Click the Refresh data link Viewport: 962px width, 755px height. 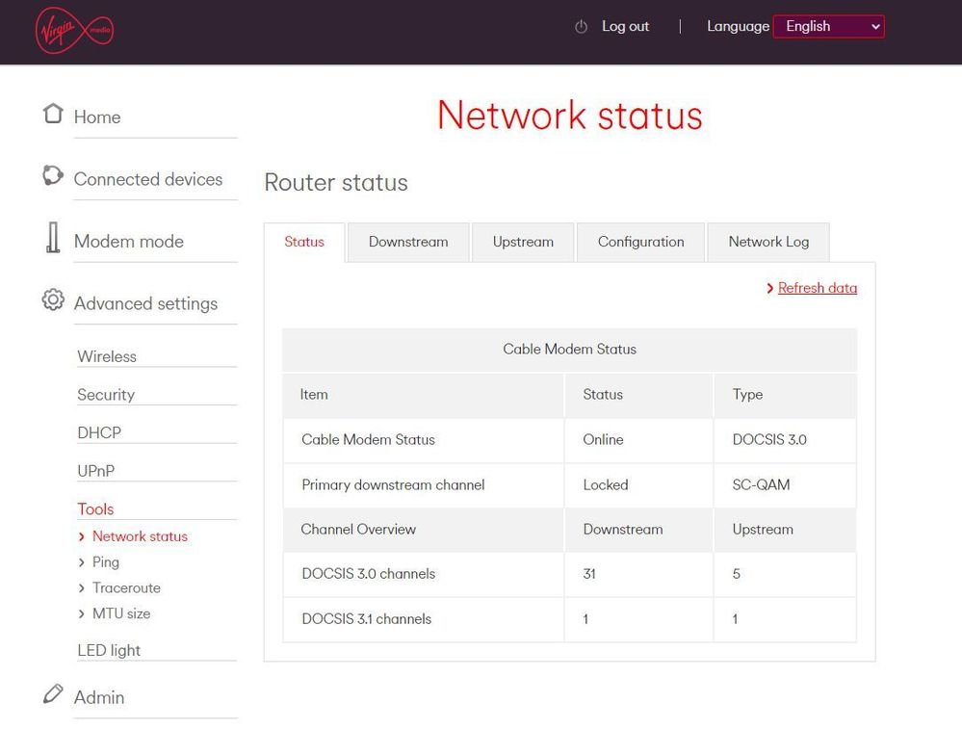[818, 288]
